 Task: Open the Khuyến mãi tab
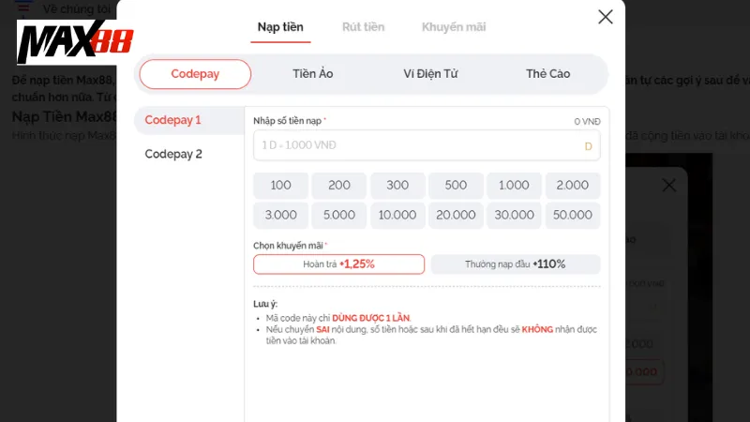(454, 27)
